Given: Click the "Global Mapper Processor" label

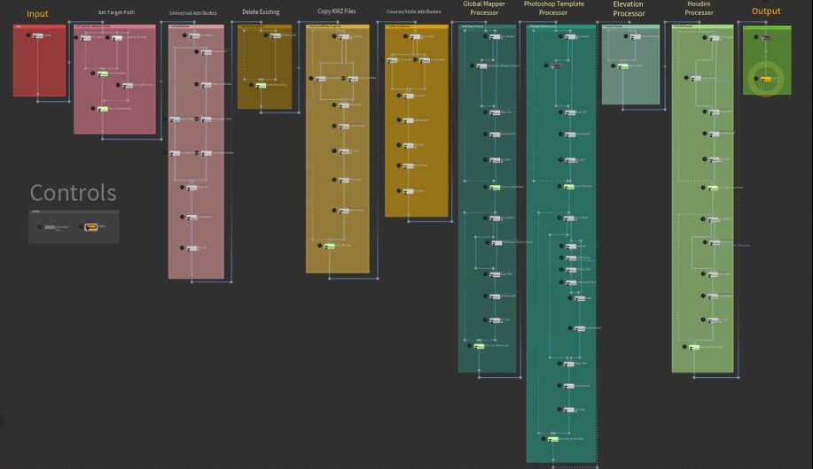Looking at the screenshot, I should [x=484, y=8].
